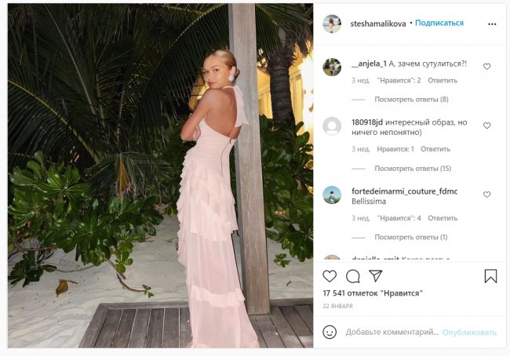Open emoji picker in comment field
The width and height of the screenshot is (510, 356).
[x=330, y=332]
